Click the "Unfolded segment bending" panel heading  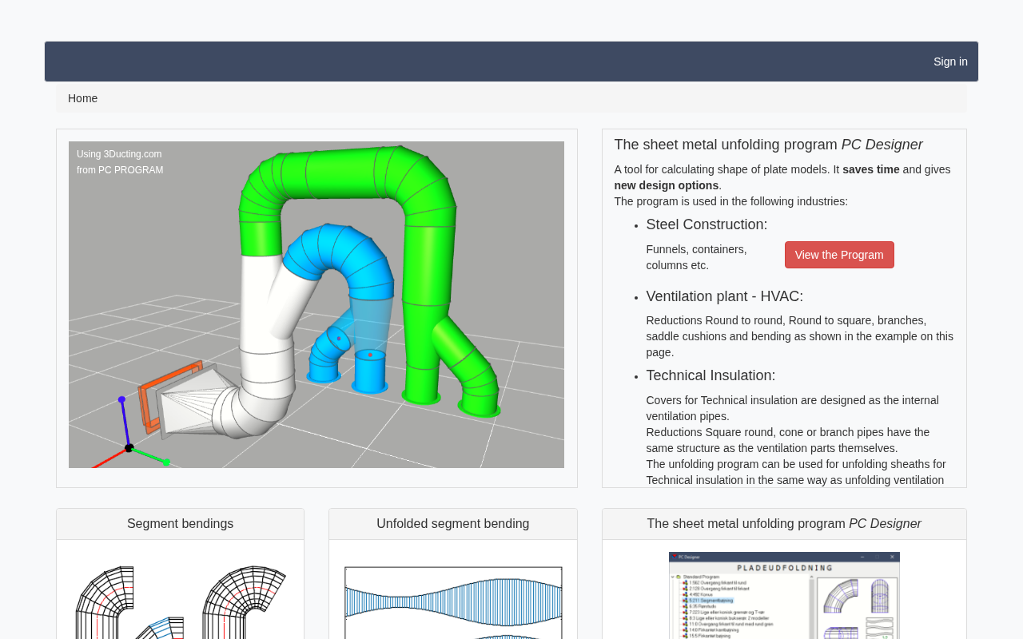tap(453, 524)
